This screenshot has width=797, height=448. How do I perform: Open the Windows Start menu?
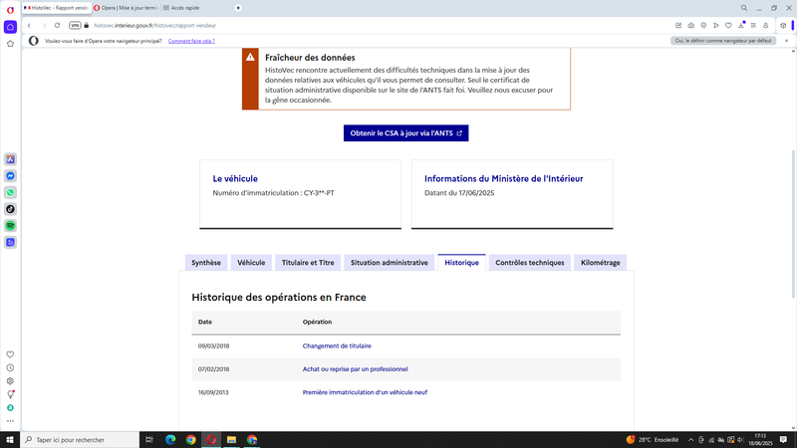(x=10, y=440)
